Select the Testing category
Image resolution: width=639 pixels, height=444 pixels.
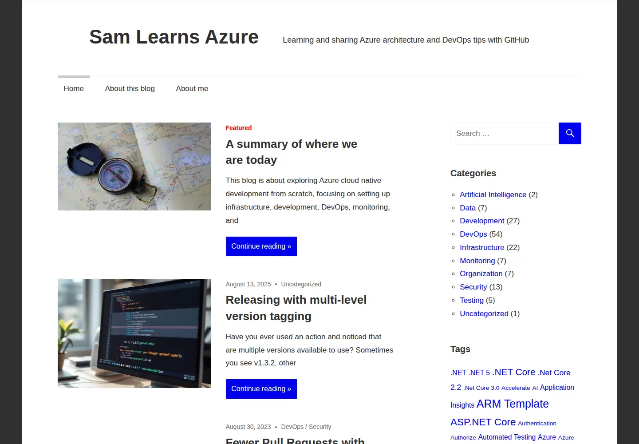pyautogui.click(x=472, y=300)
